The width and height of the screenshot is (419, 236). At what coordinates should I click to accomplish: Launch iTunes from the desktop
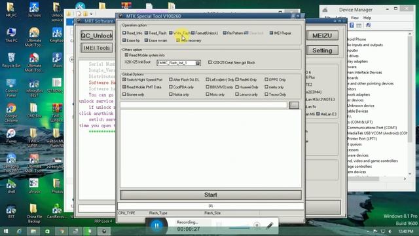coord(11,136)
